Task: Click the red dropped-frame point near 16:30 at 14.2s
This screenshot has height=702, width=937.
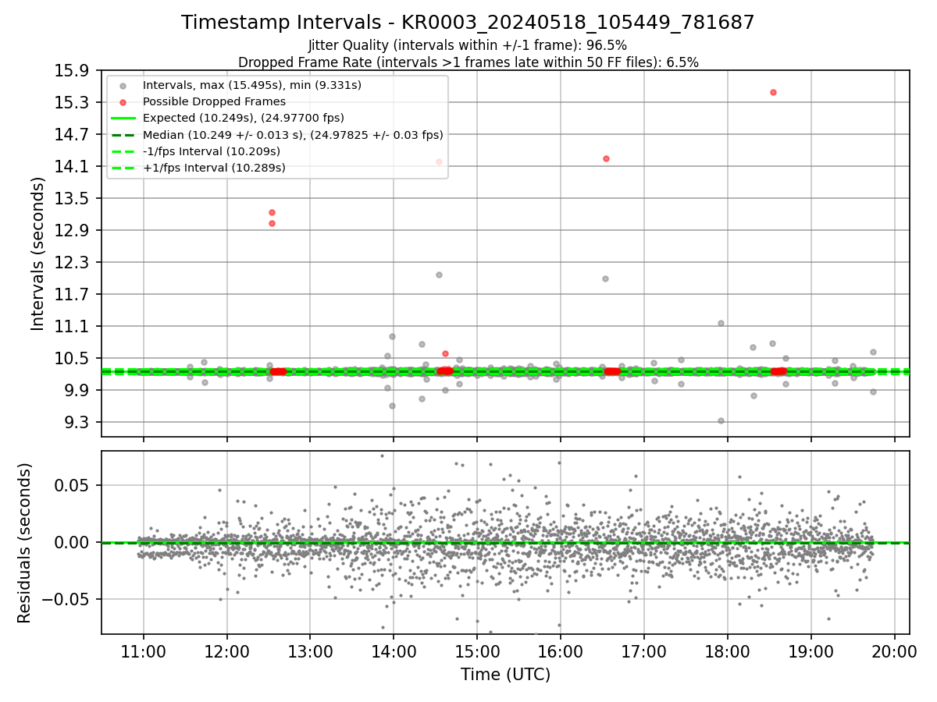Action: (606, 158)
